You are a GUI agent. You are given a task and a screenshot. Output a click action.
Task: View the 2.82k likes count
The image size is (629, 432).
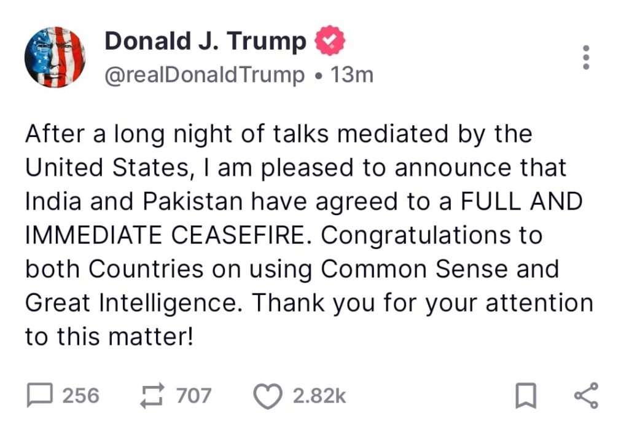(x=319, y=396)
